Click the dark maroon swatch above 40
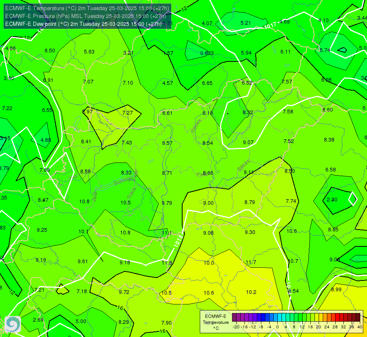 [358, 318]
